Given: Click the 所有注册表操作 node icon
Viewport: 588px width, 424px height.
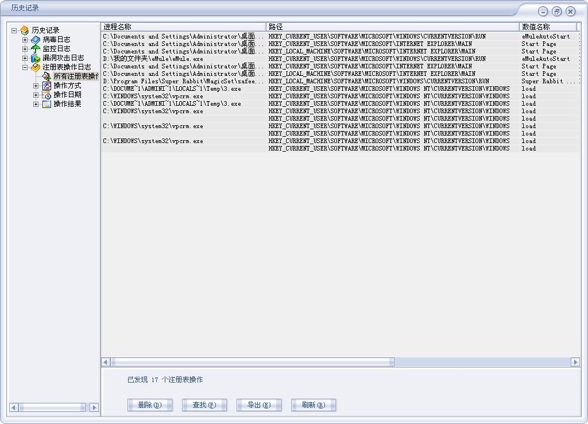Looking at the screenshot, I should click(x=47, y=76).
